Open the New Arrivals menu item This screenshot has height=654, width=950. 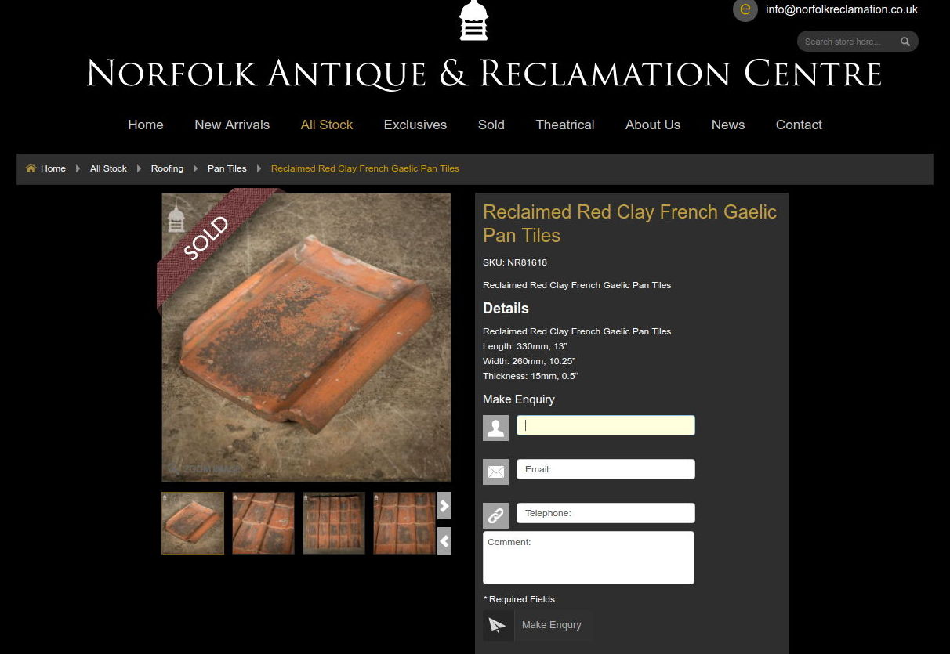coord(232,125)
